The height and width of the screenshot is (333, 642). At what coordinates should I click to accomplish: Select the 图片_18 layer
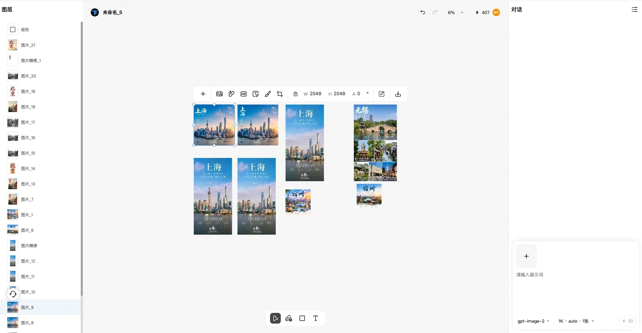coord(40,91)
